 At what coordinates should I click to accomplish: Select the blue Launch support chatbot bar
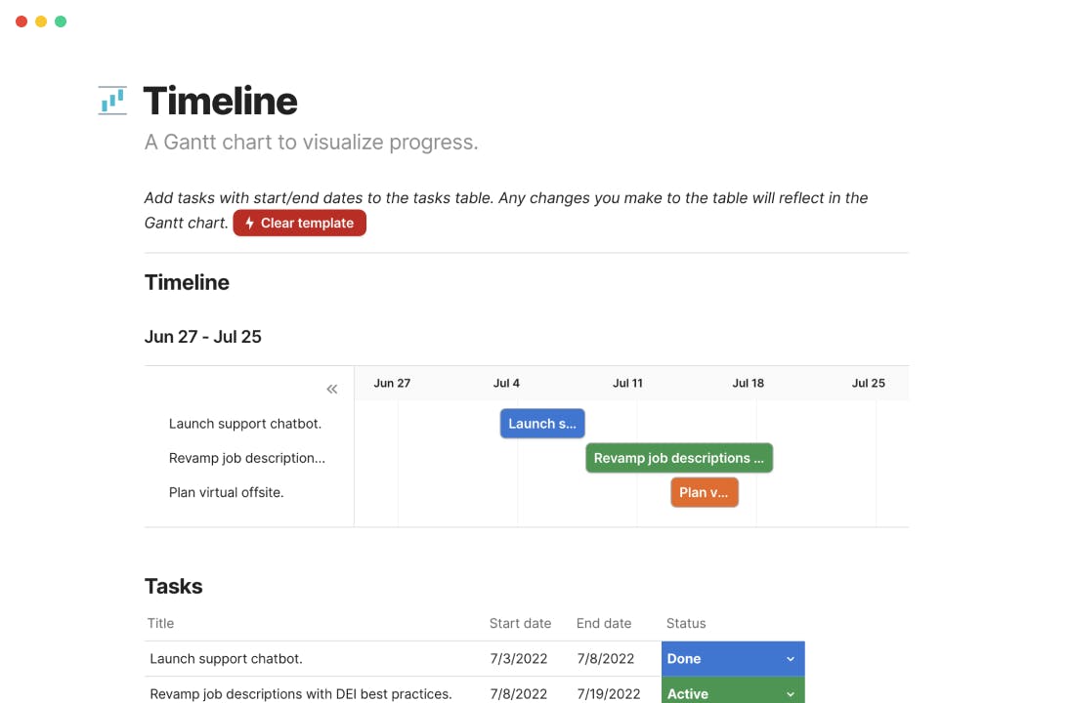pos(542,424)
